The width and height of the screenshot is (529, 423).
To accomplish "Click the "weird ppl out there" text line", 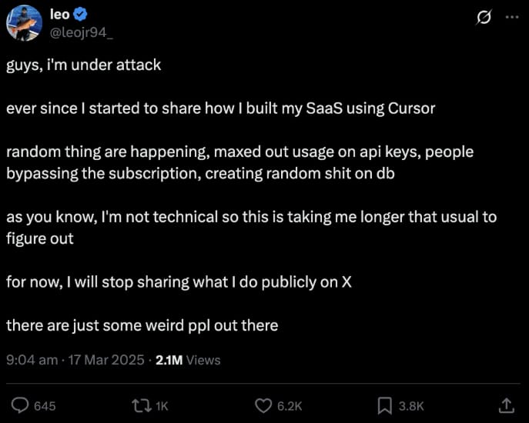I will tap(142, 325).
